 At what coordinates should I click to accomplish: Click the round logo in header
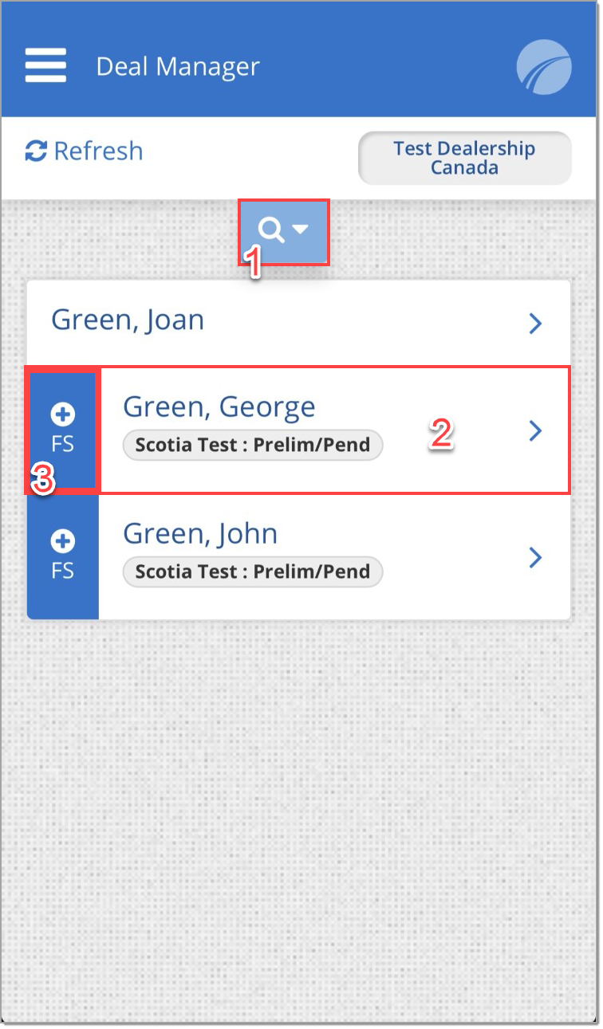pos(544,67)
